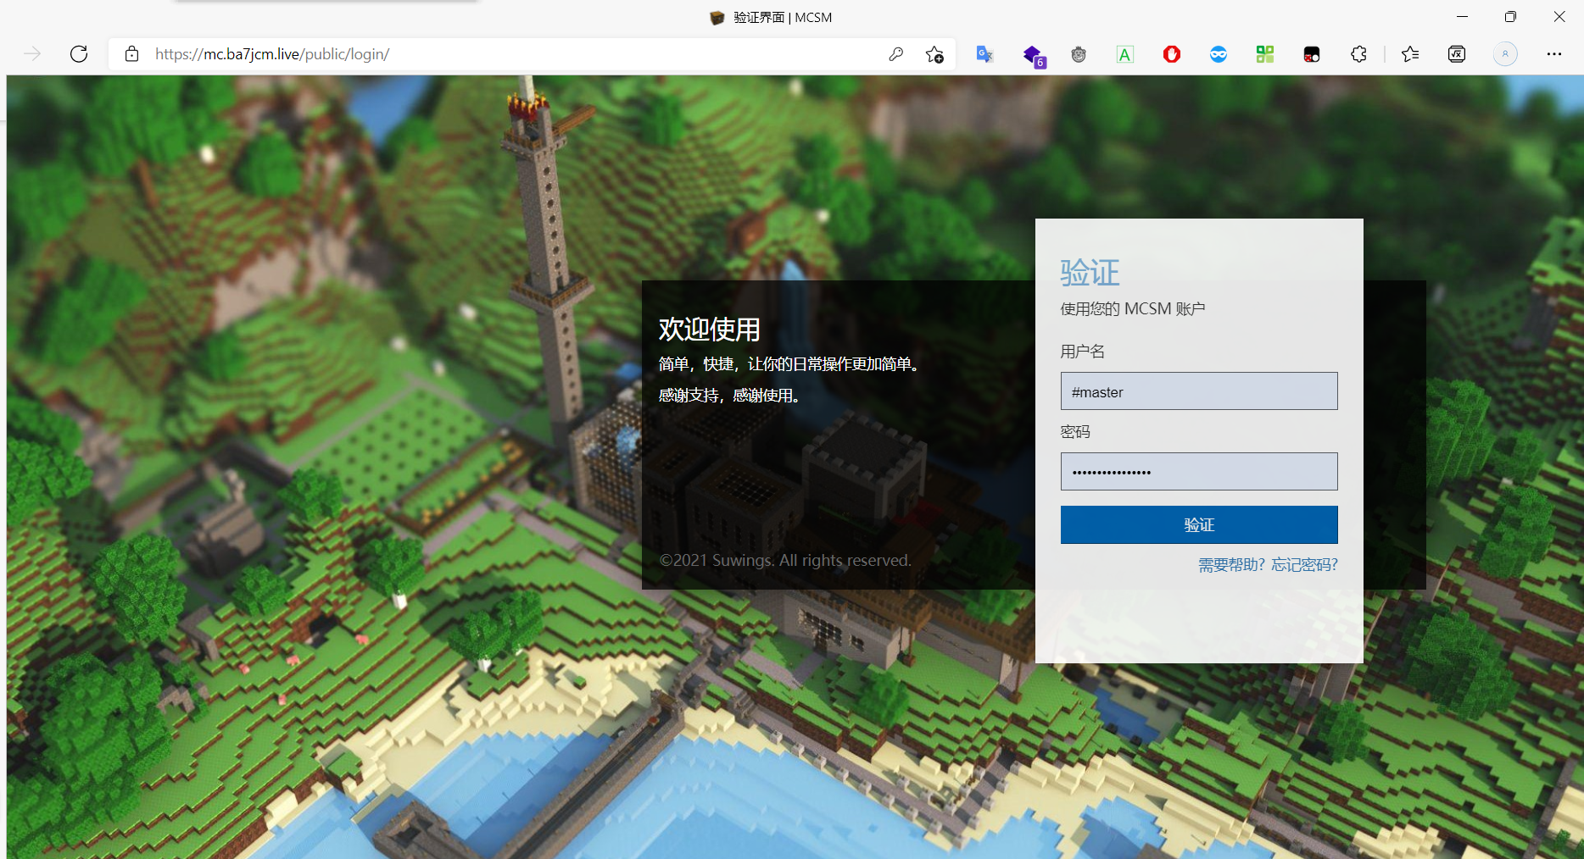The image size is (1584, 859).
Task: Click the 欢迎使用 heading
Action: (710, 330)
